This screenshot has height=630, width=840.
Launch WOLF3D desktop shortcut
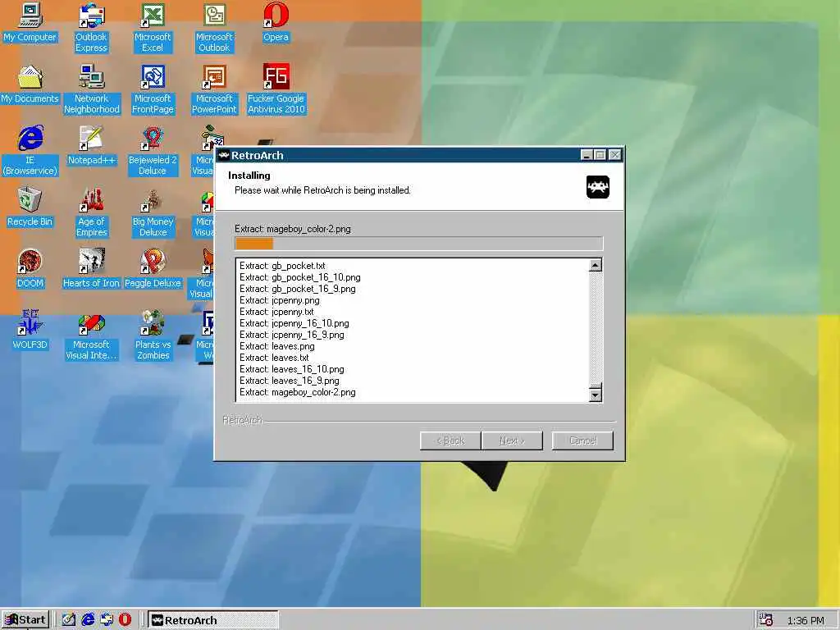[x=30, y=331]
